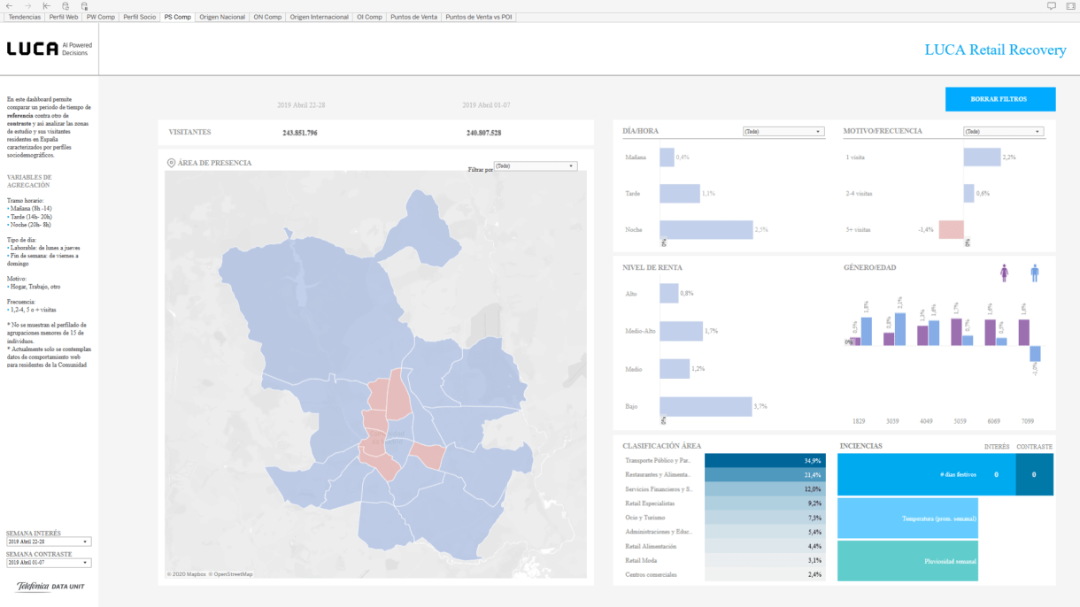Click the map pin icon beside Área de Presencia
This screenshot has width=1080, height=607.
pyautogui.click(x=171, y=163)
